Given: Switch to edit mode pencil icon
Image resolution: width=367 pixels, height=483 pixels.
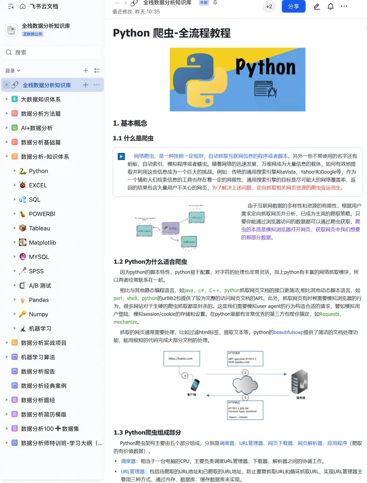Looking at the screenshot, I should (x=317, y=6).
